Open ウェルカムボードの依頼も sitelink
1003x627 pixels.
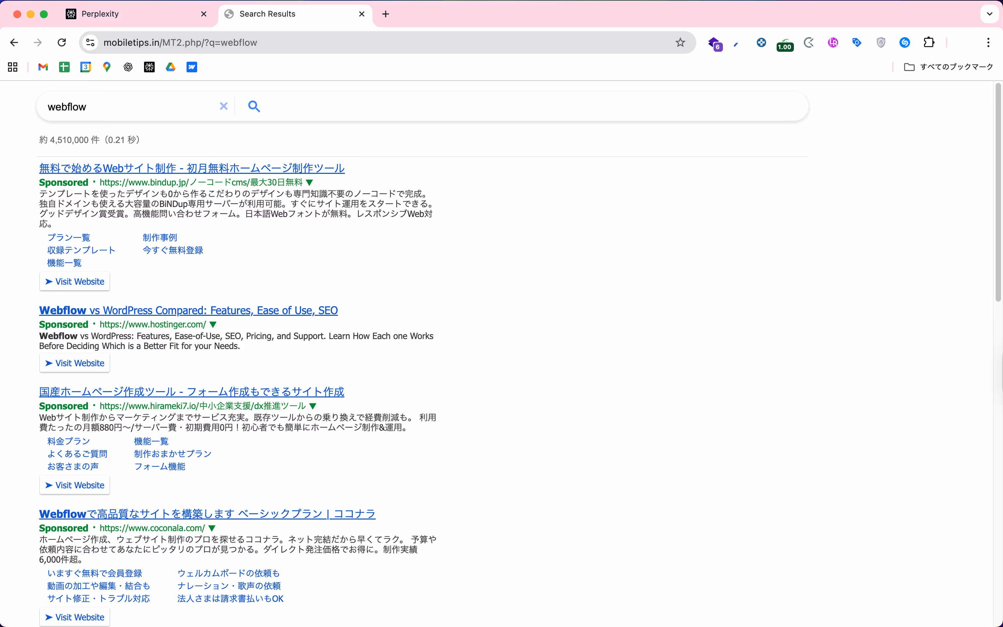229,574
